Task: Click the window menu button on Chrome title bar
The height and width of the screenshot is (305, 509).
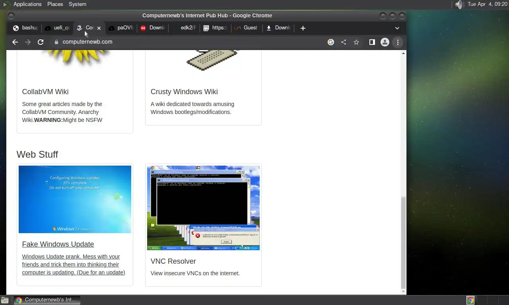Action: pos(11,16)
